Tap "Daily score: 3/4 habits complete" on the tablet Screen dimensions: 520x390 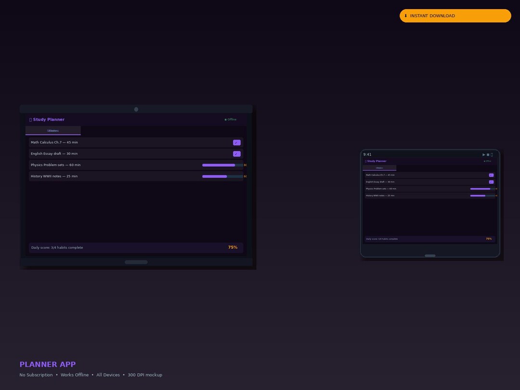[x=382, y=239]
